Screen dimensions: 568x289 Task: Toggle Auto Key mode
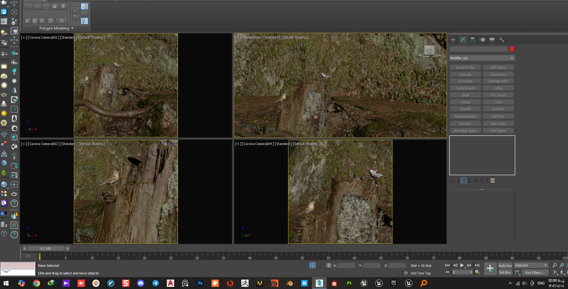click(x=505, y=265)
